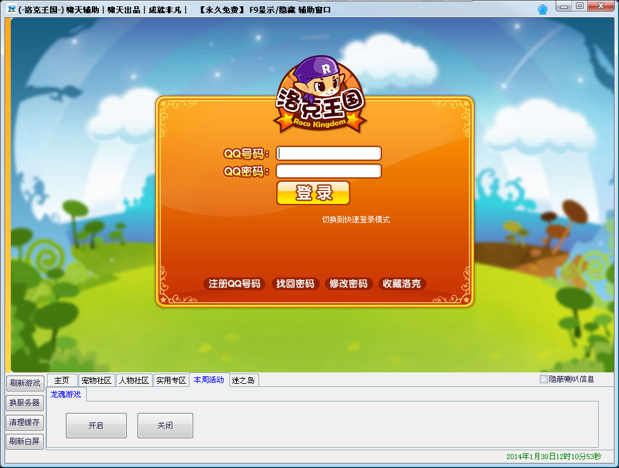Image resolution: width=619 pixels, height=468 pixels.
Task: Click 找回密码 to recover password
Action: point(295,284)
